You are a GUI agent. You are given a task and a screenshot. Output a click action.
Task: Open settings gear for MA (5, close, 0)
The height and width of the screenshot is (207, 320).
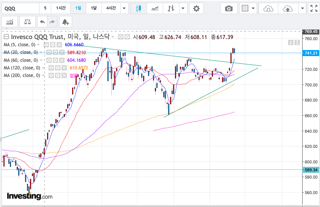(x=53, y=45)
